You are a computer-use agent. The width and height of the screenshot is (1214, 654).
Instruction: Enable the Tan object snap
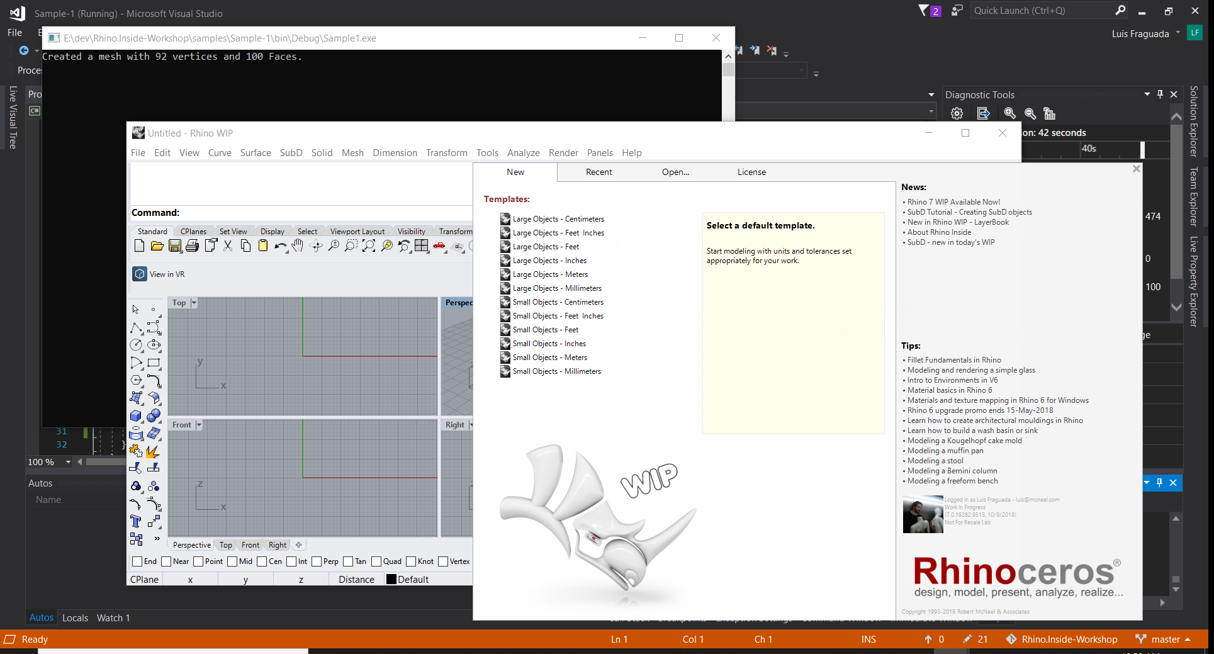[348, 561]
